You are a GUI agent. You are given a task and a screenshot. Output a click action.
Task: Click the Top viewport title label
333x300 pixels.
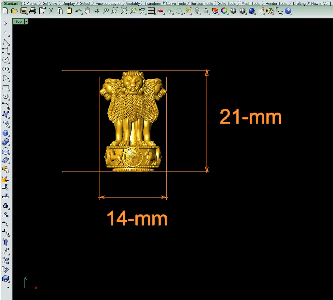[x=19, y=21]
